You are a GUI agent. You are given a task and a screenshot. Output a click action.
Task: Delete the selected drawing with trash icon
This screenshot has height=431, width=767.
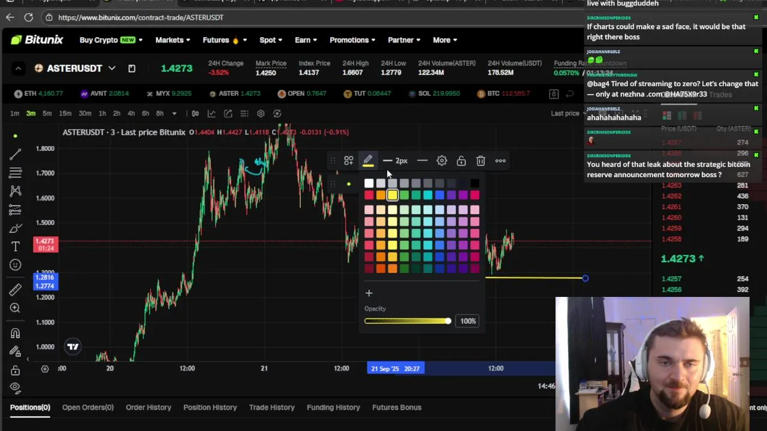tap(481, 160)
